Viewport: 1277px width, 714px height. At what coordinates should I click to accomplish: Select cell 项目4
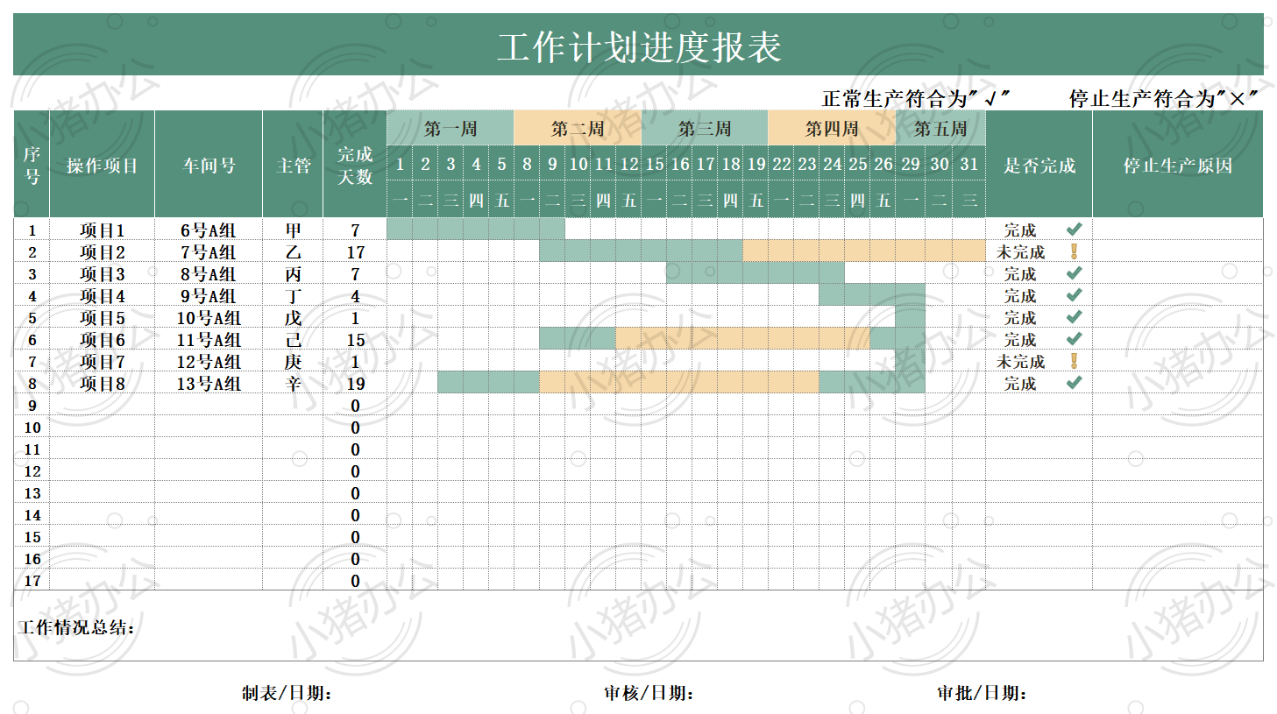pyautogui.click(x=103, y=295)
